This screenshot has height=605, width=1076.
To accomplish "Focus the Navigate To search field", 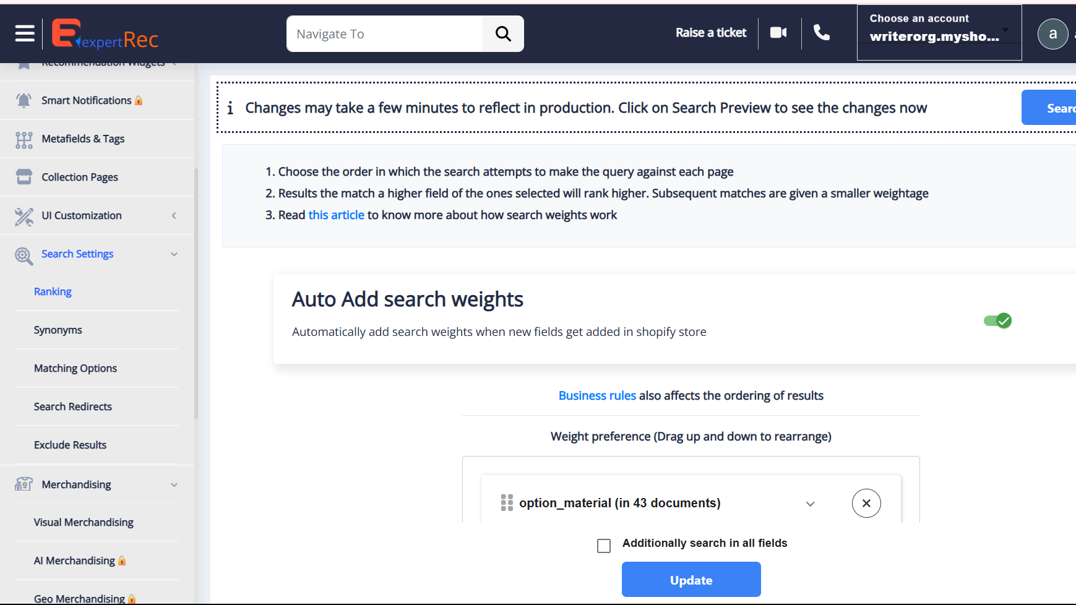I will (x=385, y=34).
